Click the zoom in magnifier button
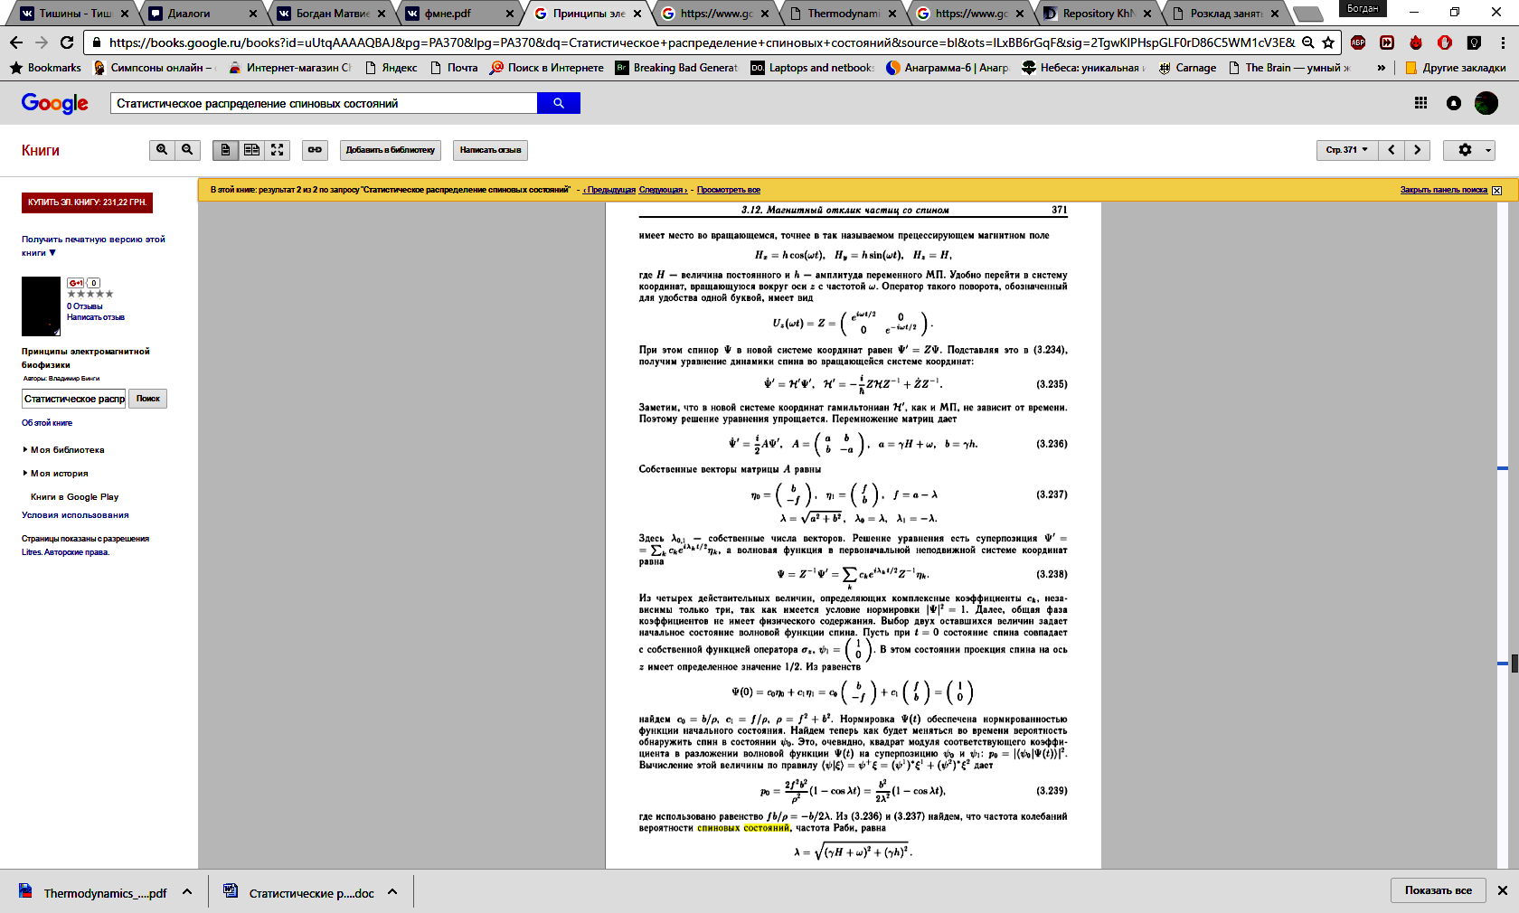This screenshot has height=913, width=1519. (x=162, y=150)
